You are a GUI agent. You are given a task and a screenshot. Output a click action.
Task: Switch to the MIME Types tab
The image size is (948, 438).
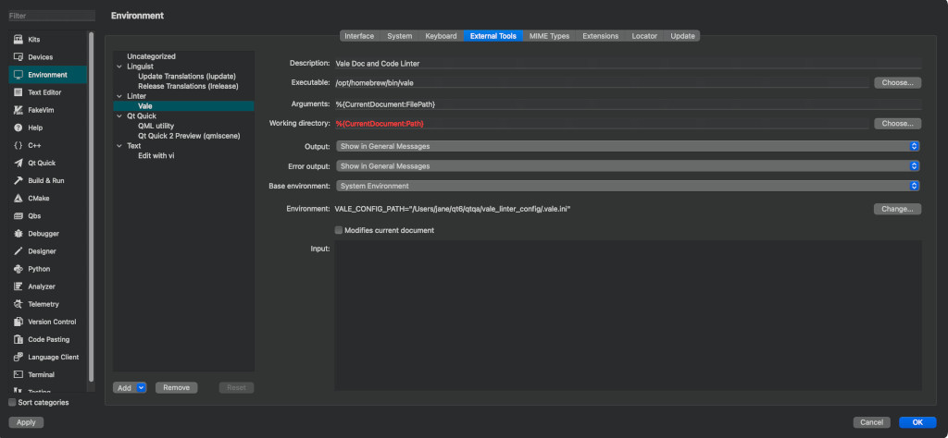[549, 36]
